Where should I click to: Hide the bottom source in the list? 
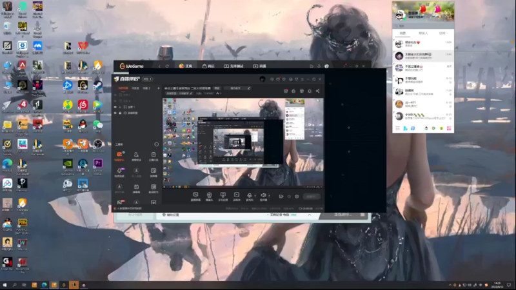point(115,113)
